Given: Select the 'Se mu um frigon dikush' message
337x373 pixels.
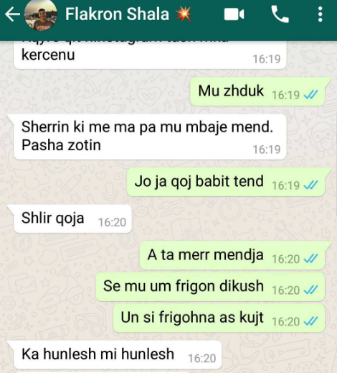Looking at the screenshot, I should coord(210,287).
